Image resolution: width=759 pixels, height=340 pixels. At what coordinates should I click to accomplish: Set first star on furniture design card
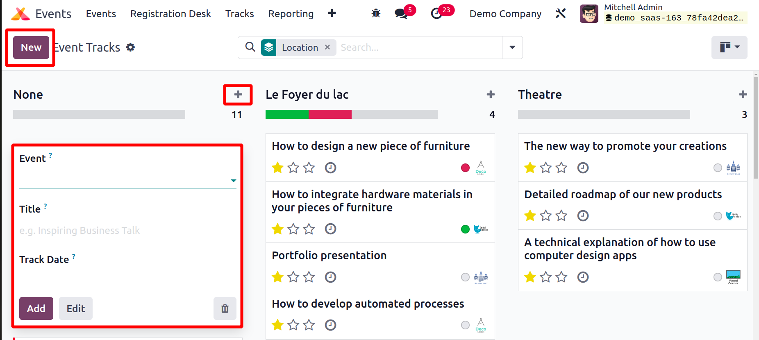(278, 168)
